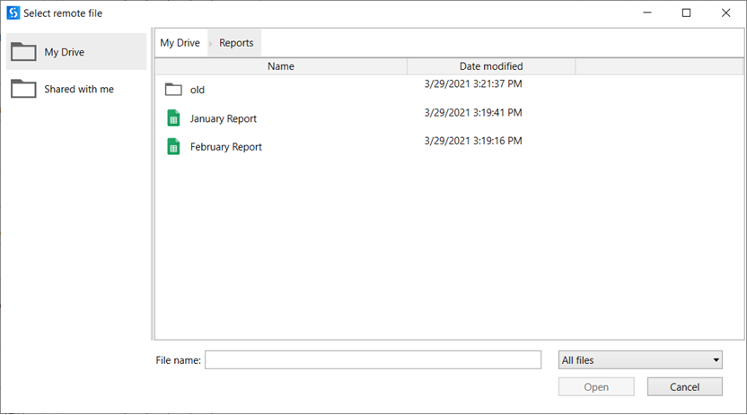Sort files by the Name column header

(x=280, y=66)
